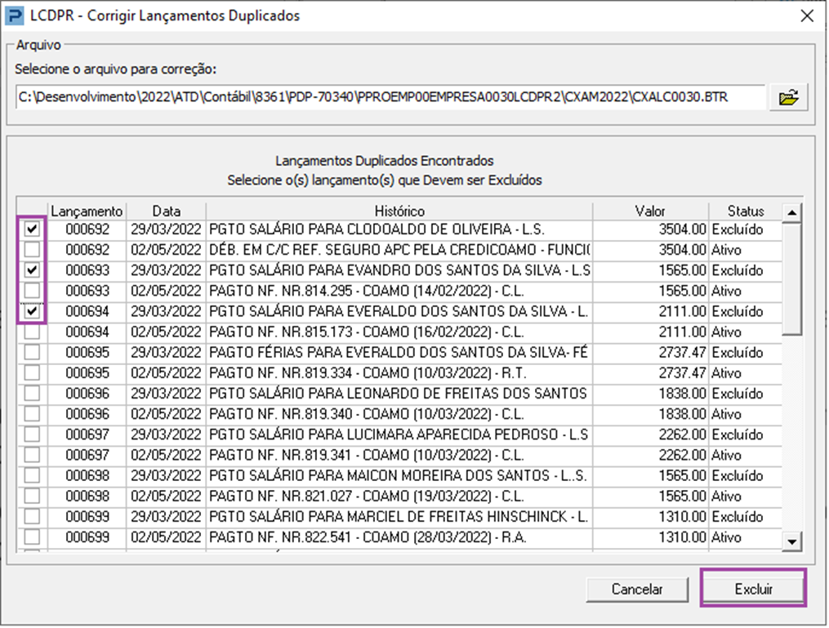The width and height of the screenshot is (829, 628).
Task: Click the Excluir button
Action: pyautogui.click(x=753, y=588)
